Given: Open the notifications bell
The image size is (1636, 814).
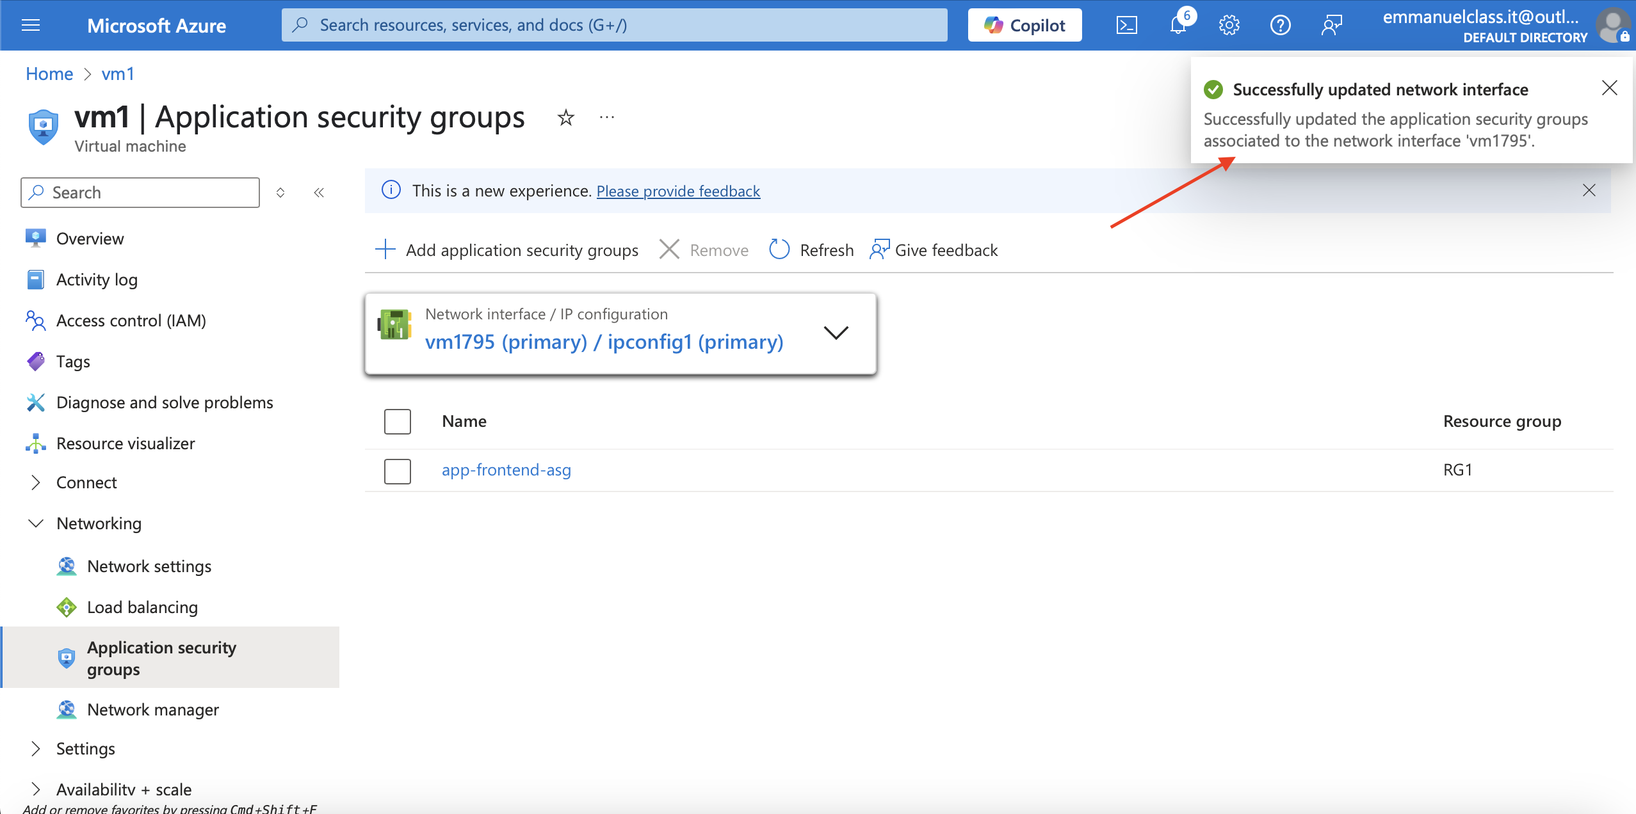Looking at the screenshot, I should 1178,25.
